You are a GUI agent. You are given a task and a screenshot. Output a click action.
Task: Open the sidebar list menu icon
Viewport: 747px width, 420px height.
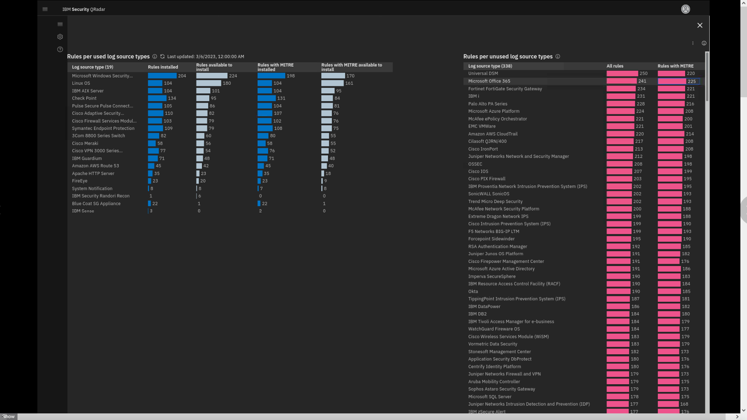click(60, 24)
